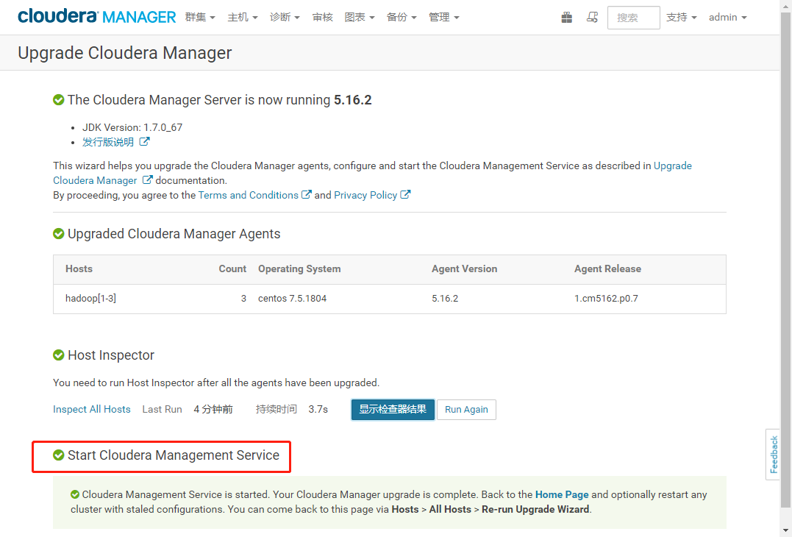Click the green check in the completion message
Screen dimensions: 792x537
coord(75,494)
